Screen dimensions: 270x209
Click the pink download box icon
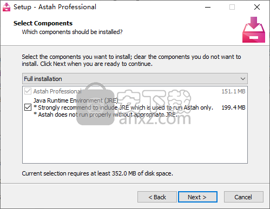click(254, 30)
